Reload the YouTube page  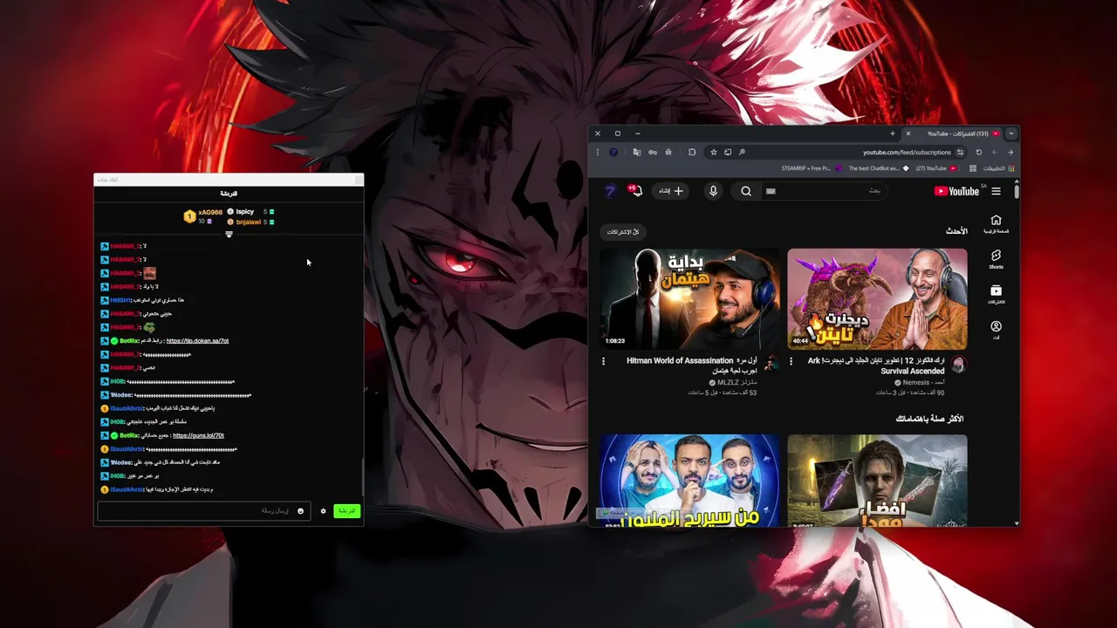click(979, 152)
